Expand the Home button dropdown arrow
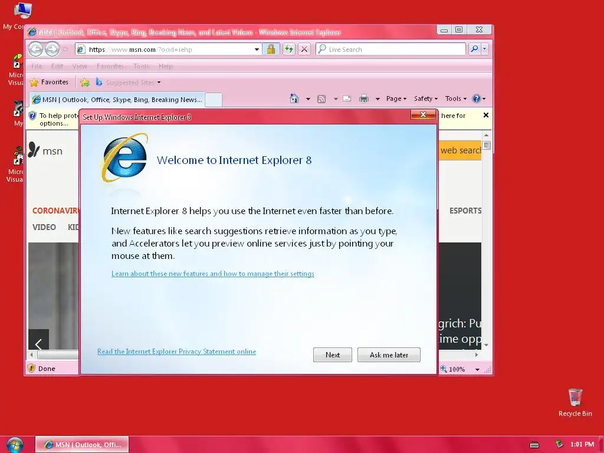 (x=308, y=99)
